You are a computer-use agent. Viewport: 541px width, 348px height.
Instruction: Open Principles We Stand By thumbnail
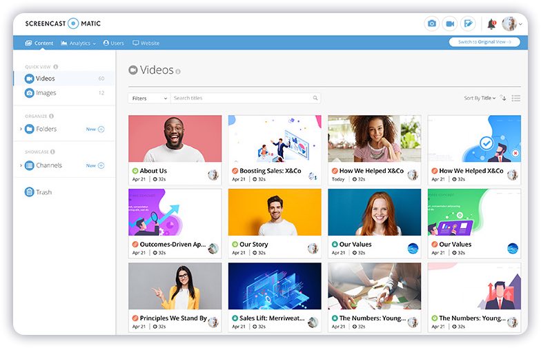pos(175,286)
